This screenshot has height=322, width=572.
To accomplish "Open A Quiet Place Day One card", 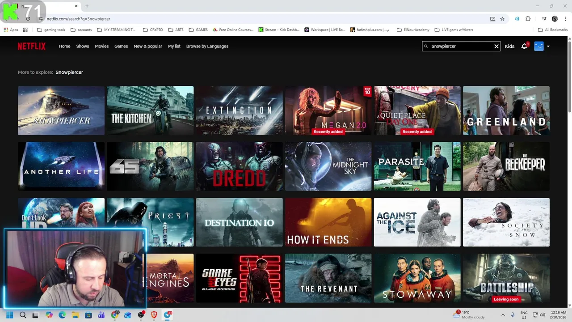I will [x=417, y=110].
